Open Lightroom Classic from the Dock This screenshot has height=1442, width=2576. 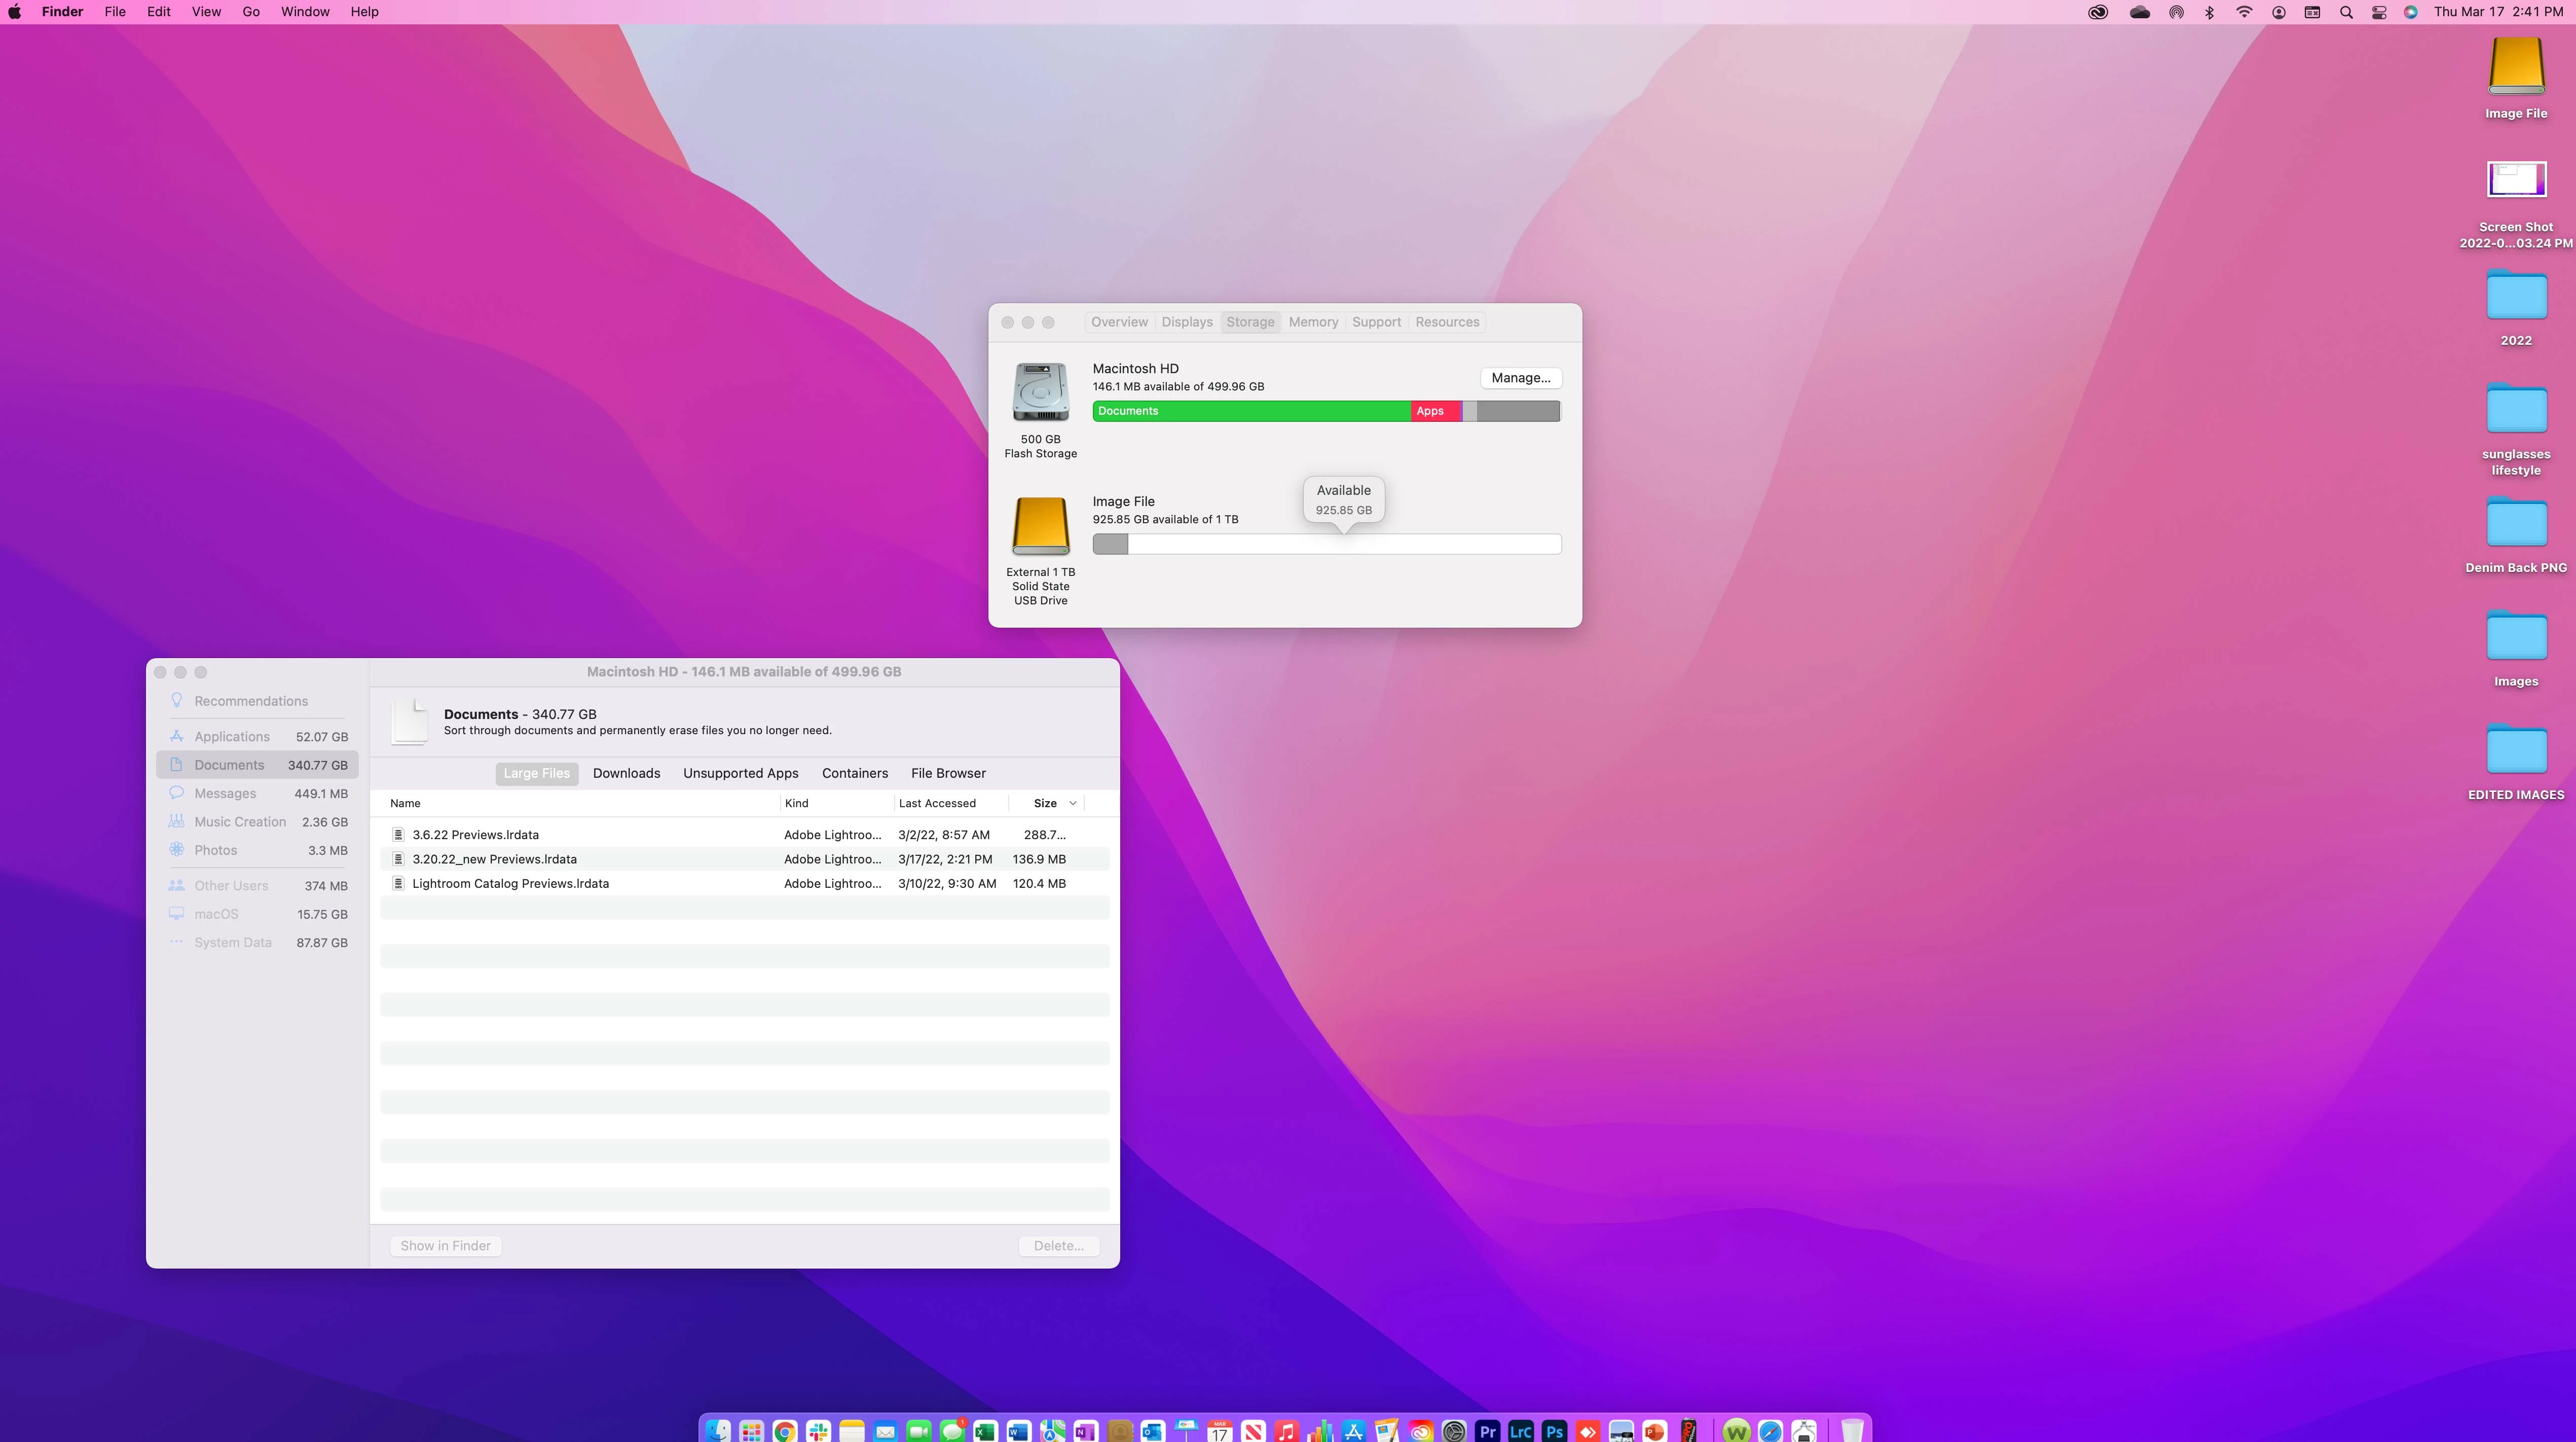click(1520, 1431)
